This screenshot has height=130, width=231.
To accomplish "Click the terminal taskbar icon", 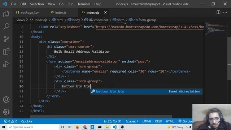I will [100, 127].
